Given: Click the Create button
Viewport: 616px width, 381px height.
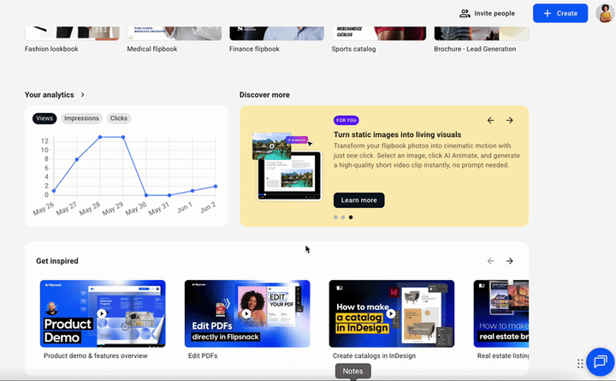Looking at the screenshot, I should point(560,14).
